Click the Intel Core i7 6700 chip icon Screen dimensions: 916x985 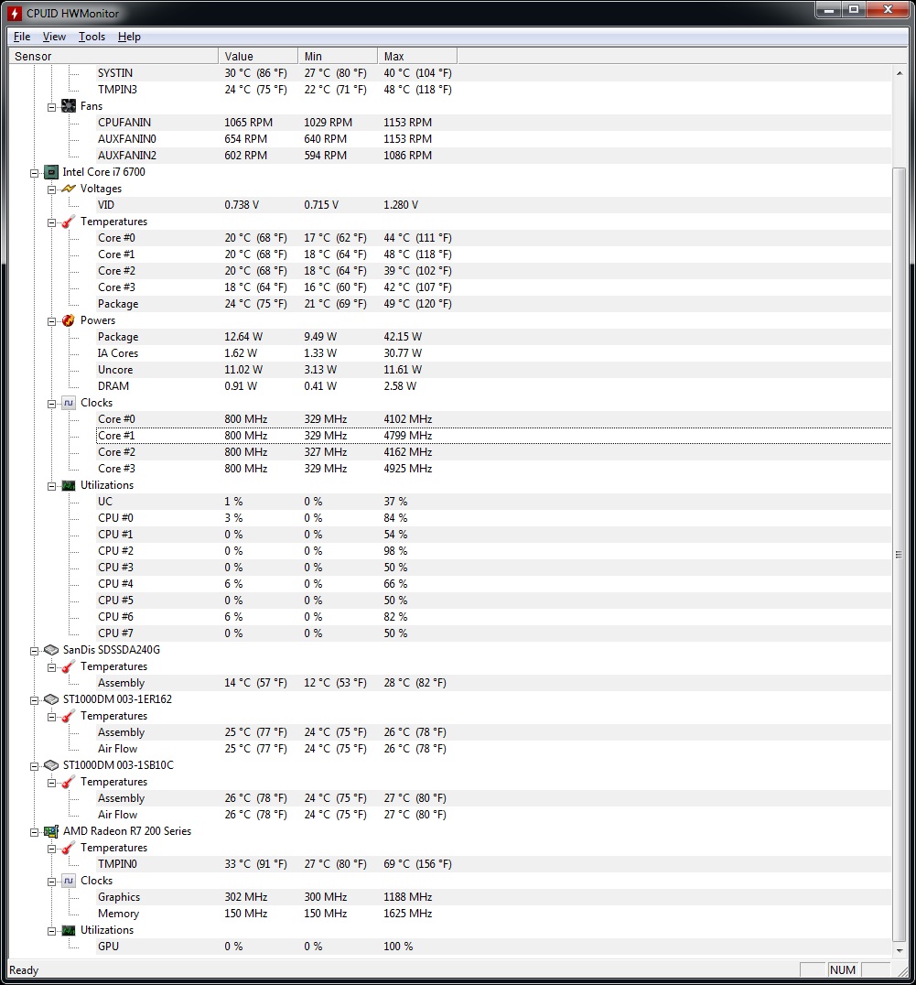tap(51, 172)
